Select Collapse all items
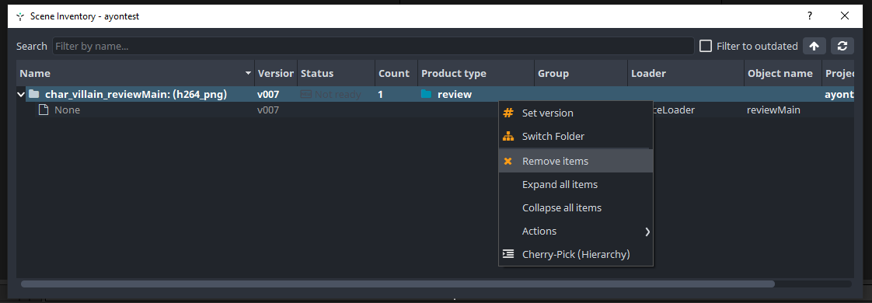This screenshot has height=303, width=872. [x=576, y=208]
